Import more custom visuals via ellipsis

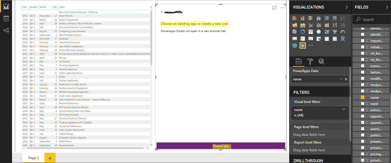pyautogui.click(x=311, y=45)
